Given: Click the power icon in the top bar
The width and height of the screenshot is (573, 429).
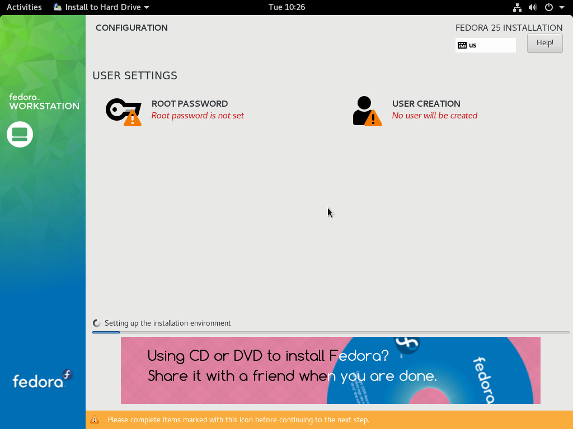Looking at the screenshot, I should [549, 7].
